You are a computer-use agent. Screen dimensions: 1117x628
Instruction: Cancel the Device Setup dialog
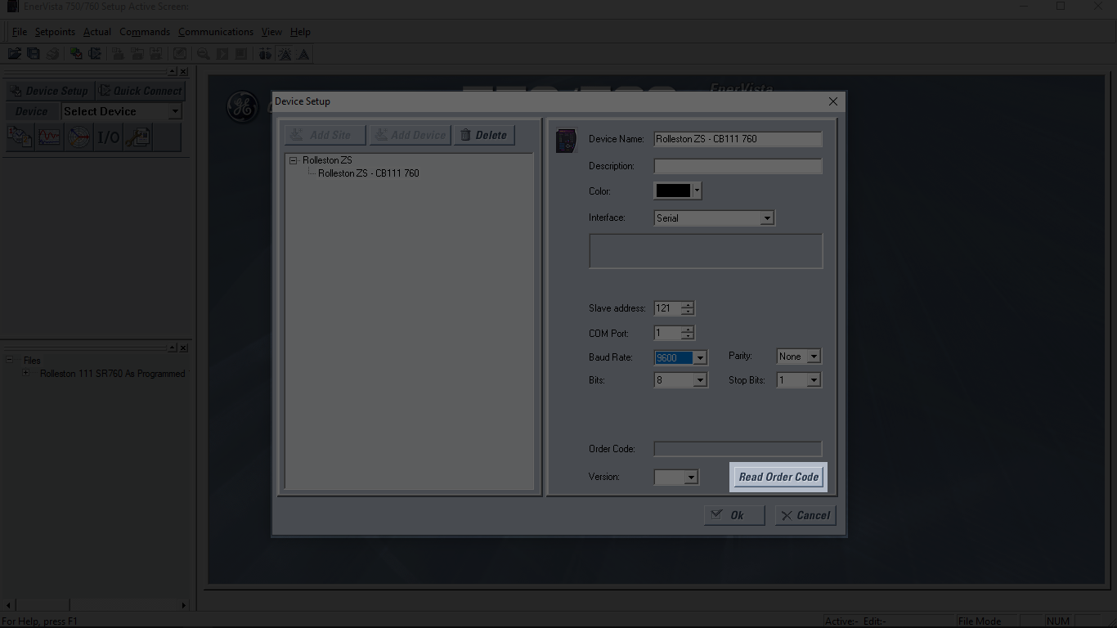pyautogui.click(x=805, y=515)
